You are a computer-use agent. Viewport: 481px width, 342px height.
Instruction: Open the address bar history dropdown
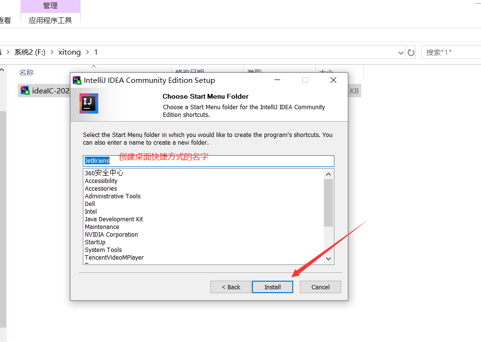pyautogui.click(x=401, y=53)
